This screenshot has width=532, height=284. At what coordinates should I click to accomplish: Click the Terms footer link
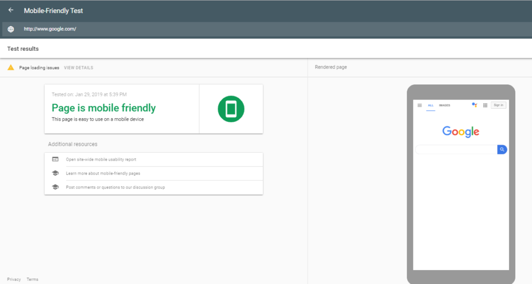(33, 279)
